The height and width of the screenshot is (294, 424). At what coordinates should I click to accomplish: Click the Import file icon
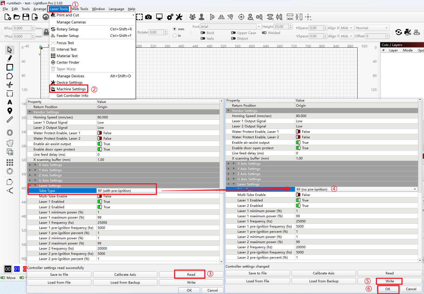[x=35, y=17]
